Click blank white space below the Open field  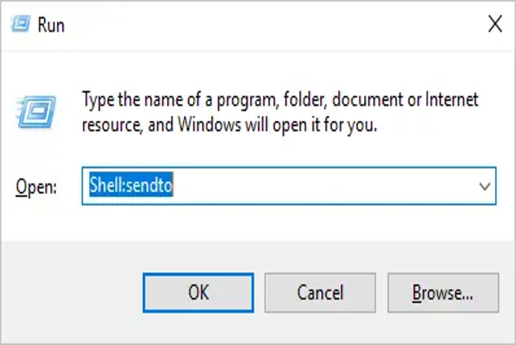tap(257, 223)
